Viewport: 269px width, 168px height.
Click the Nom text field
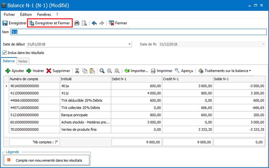139,32
